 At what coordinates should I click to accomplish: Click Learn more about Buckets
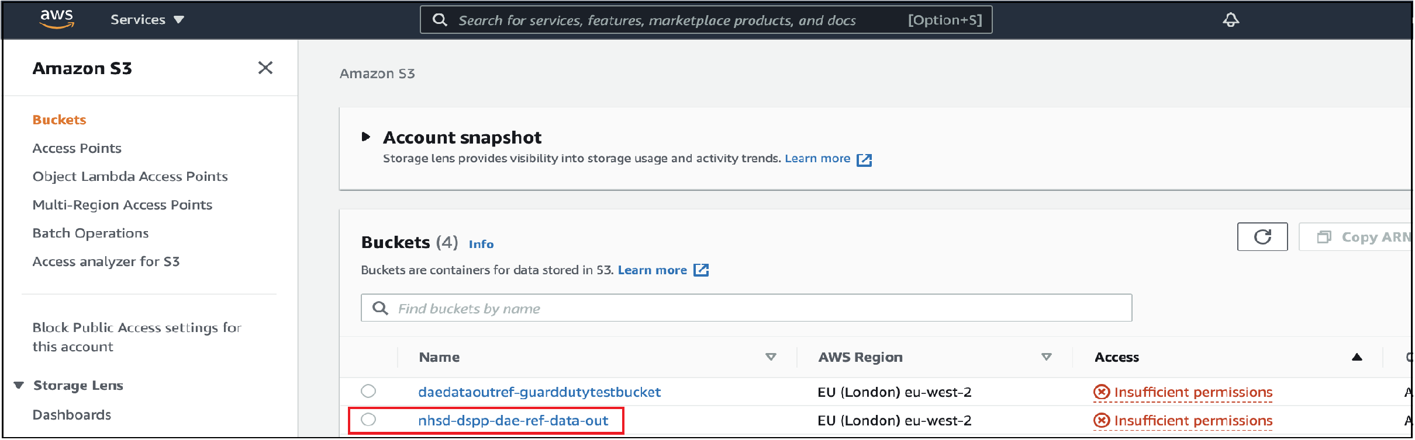(x=653, y=270)
